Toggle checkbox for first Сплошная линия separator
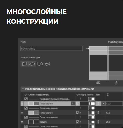This screenshot has width=123, height=128. 26,108
